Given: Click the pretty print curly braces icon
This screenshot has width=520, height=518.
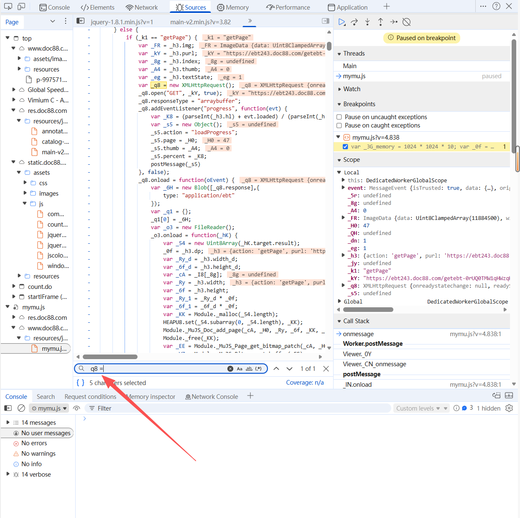Looking at the screenshot, I should click(81, 383).
